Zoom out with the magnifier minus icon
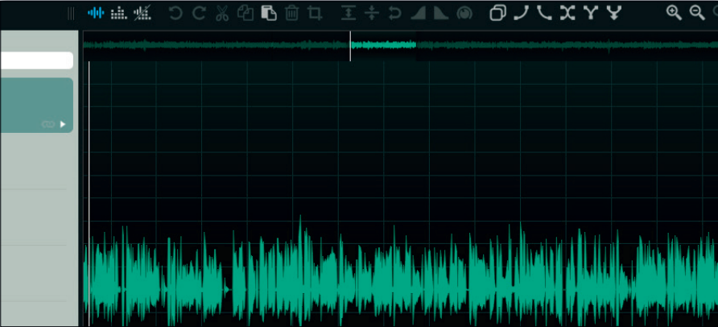The height and width of the screenshot is (327, 718). 697,13
